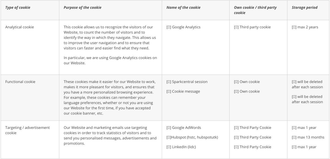Check the Third party cookie box for Google Analytics

click(x=236, y=27)
